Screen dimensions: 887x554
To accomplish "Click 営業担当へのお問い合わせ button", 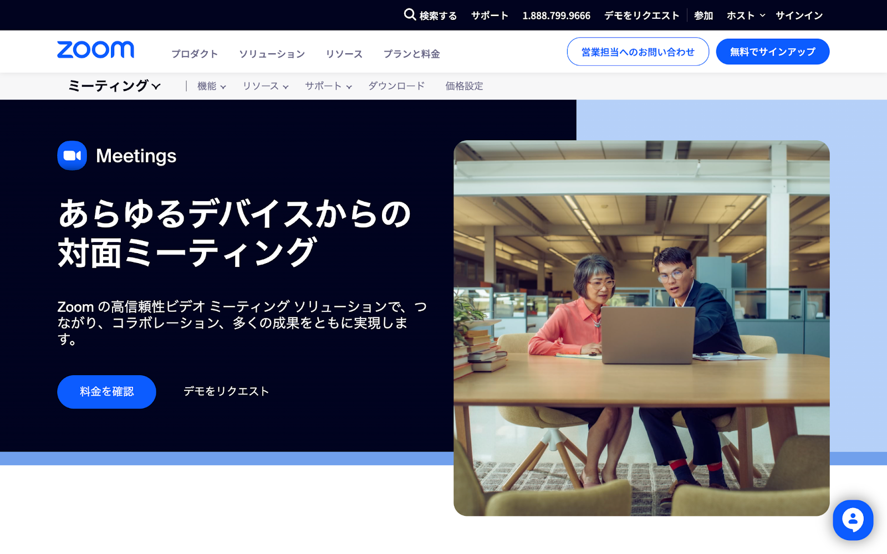I will tap(638, 52).
